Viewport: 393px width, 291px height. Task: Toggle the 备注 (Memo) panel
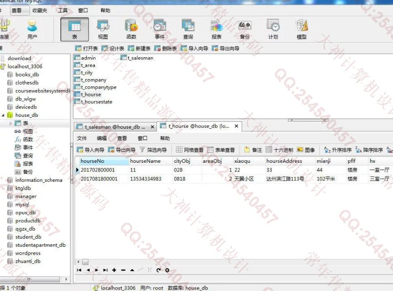tap(253, 150)
